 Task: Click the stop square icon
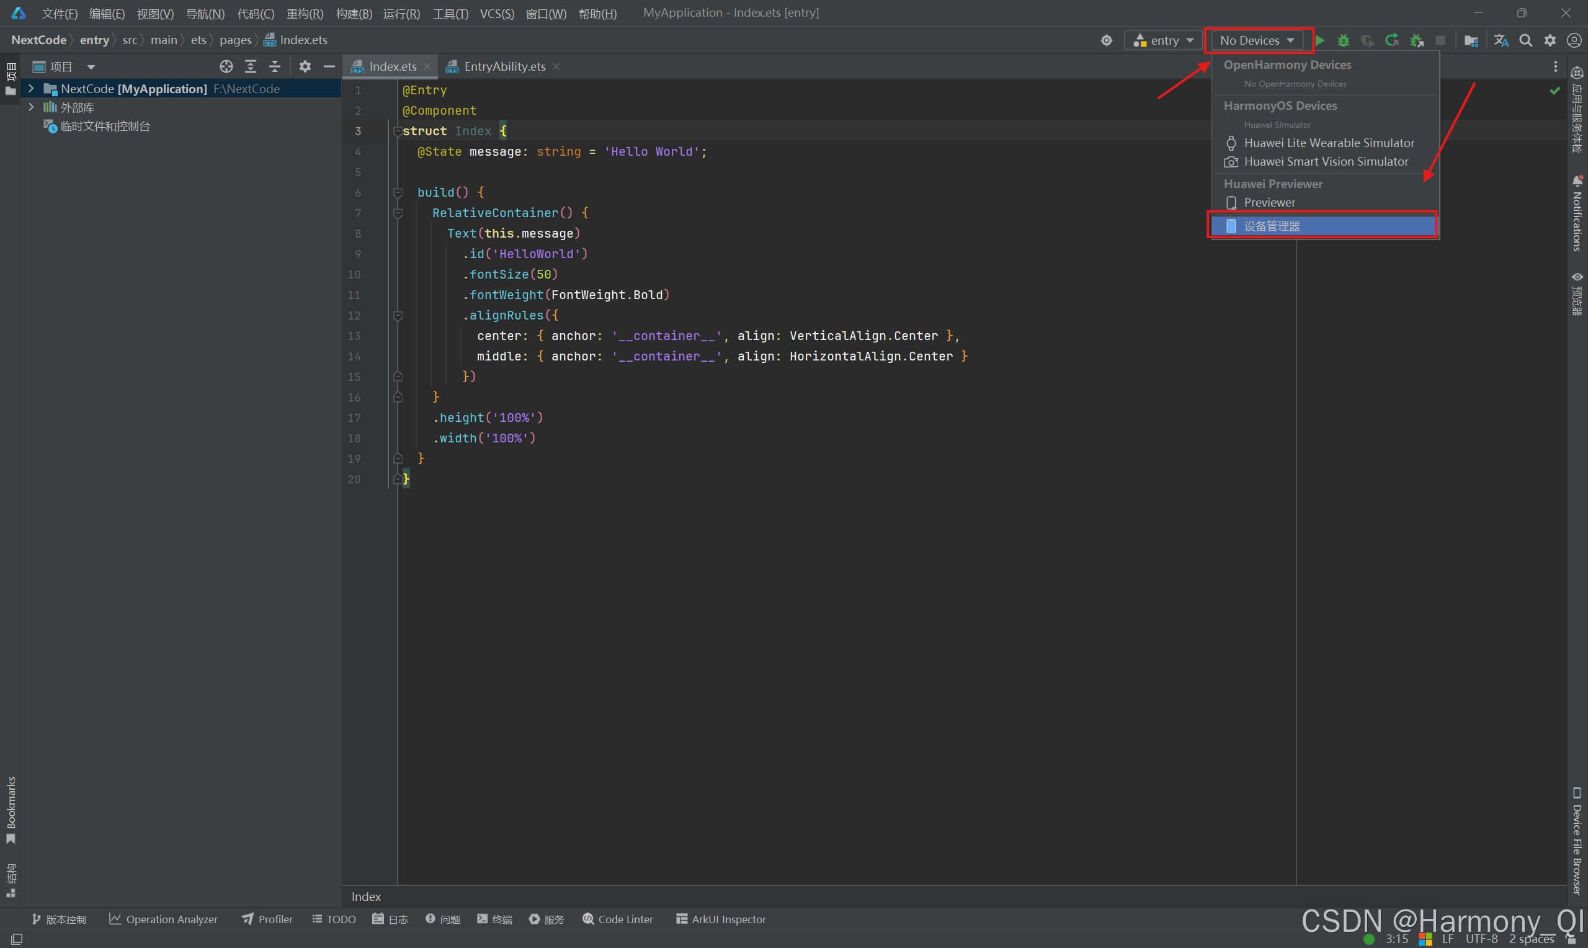point(1440,40)
